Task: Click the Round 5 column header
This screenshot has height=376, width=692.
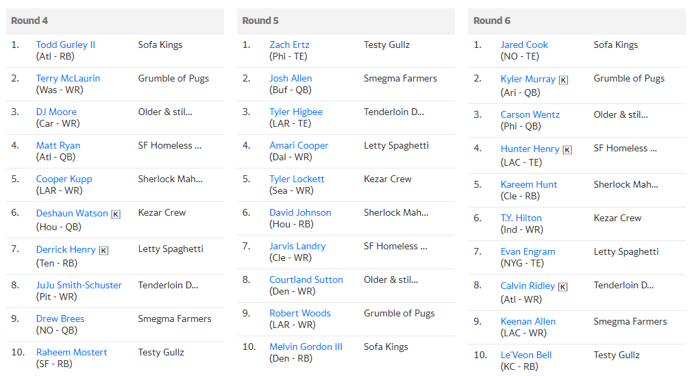Action: (345, 21)
